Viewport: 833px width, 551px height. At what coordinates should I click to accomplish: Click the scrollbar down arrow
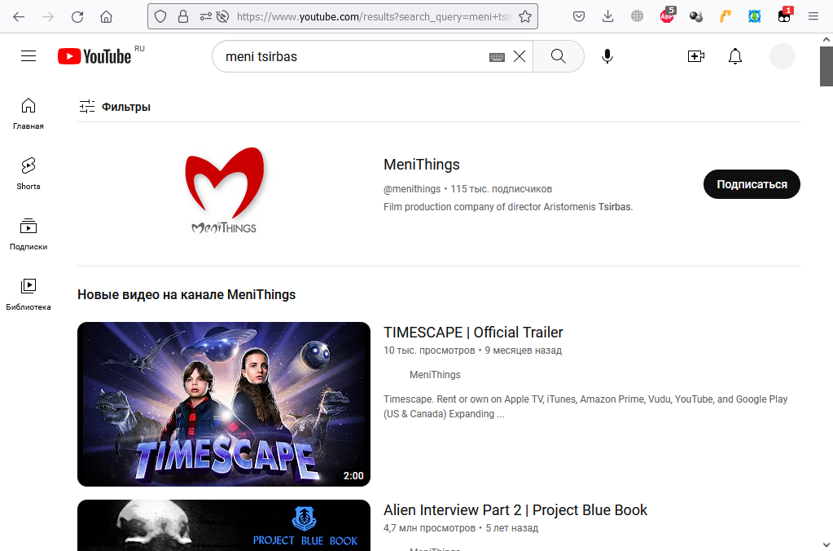[x=826, y=545]
